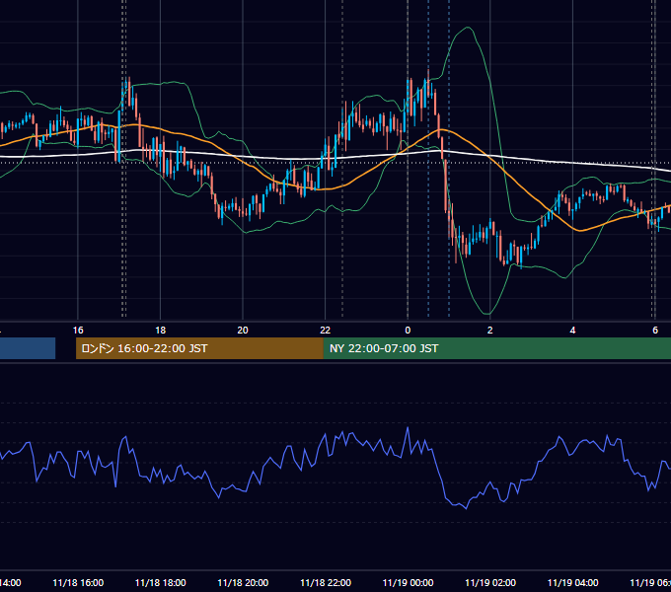Viewport: 671px width, 592px height.
Task: Select the unlabeled blue session bar
Action: [28, 348]
